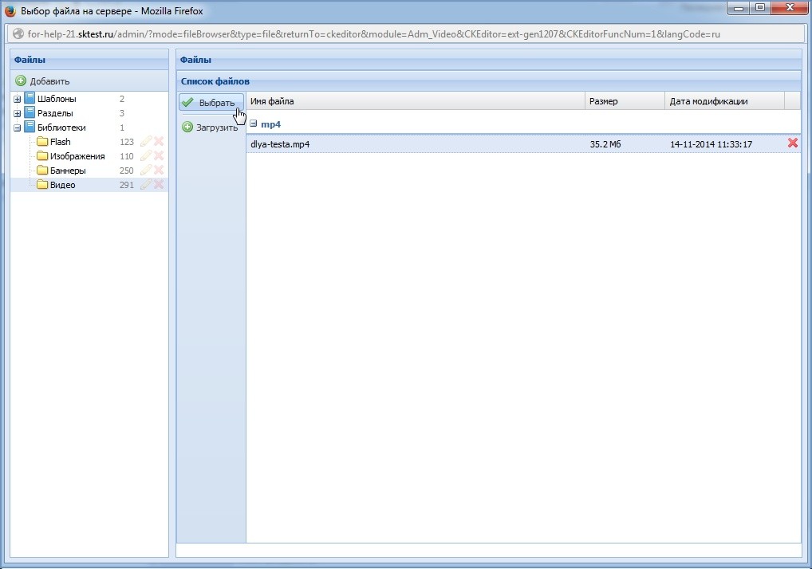This screenshot has width=812, height=569.
Task: Sort by Размер column header
Action: 624,101
